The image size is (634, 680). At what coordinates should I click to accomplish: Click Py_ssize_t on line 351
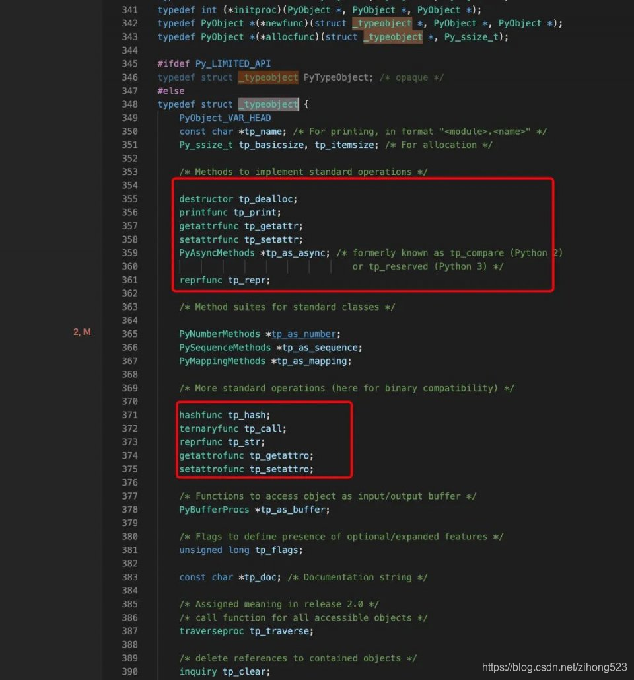pos(206,145)
